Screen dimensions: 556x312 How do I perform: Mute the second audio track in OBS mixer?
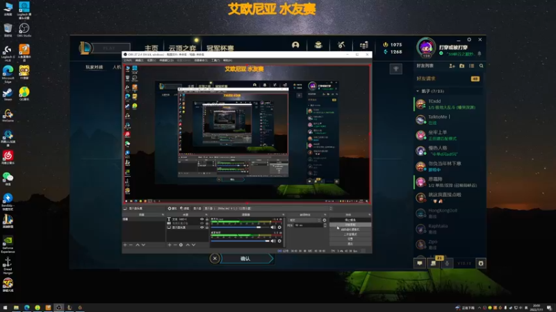pos(273,241)
